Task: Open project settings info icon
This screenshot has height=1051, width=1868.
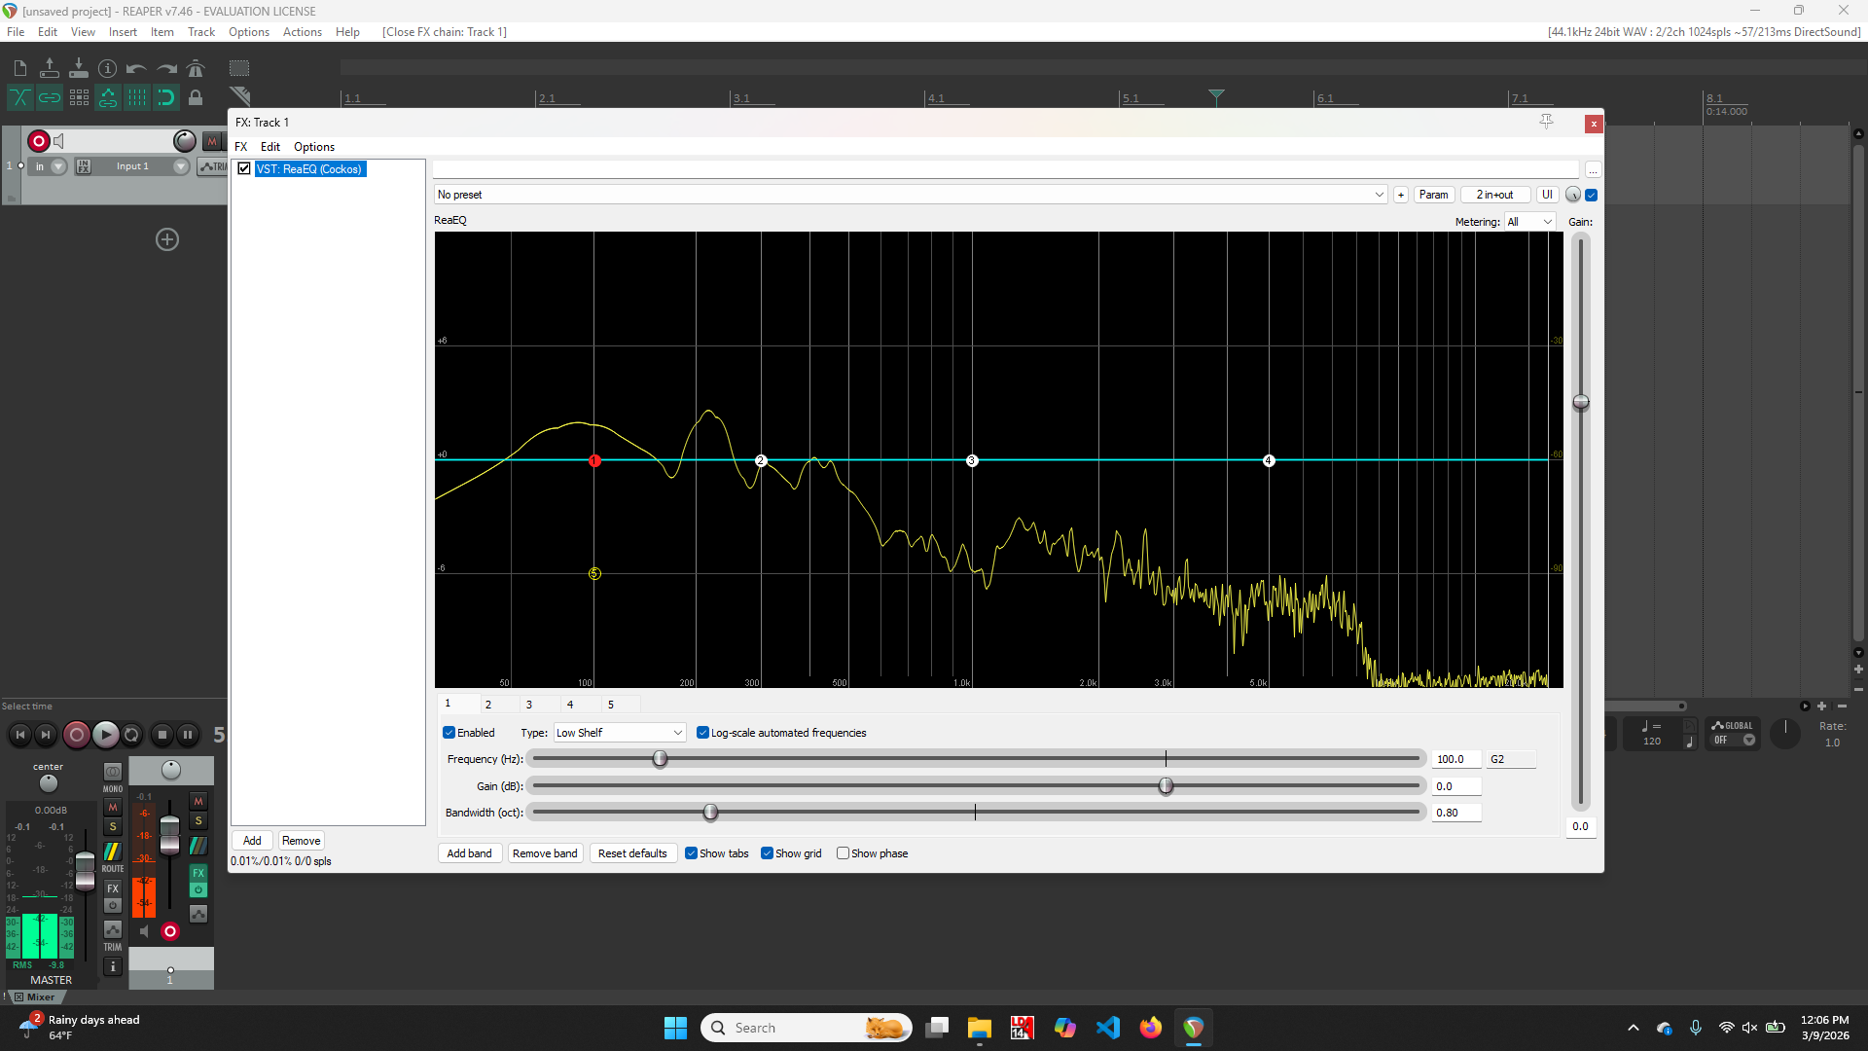Action: pyautogui.click(x=108, y=68)
